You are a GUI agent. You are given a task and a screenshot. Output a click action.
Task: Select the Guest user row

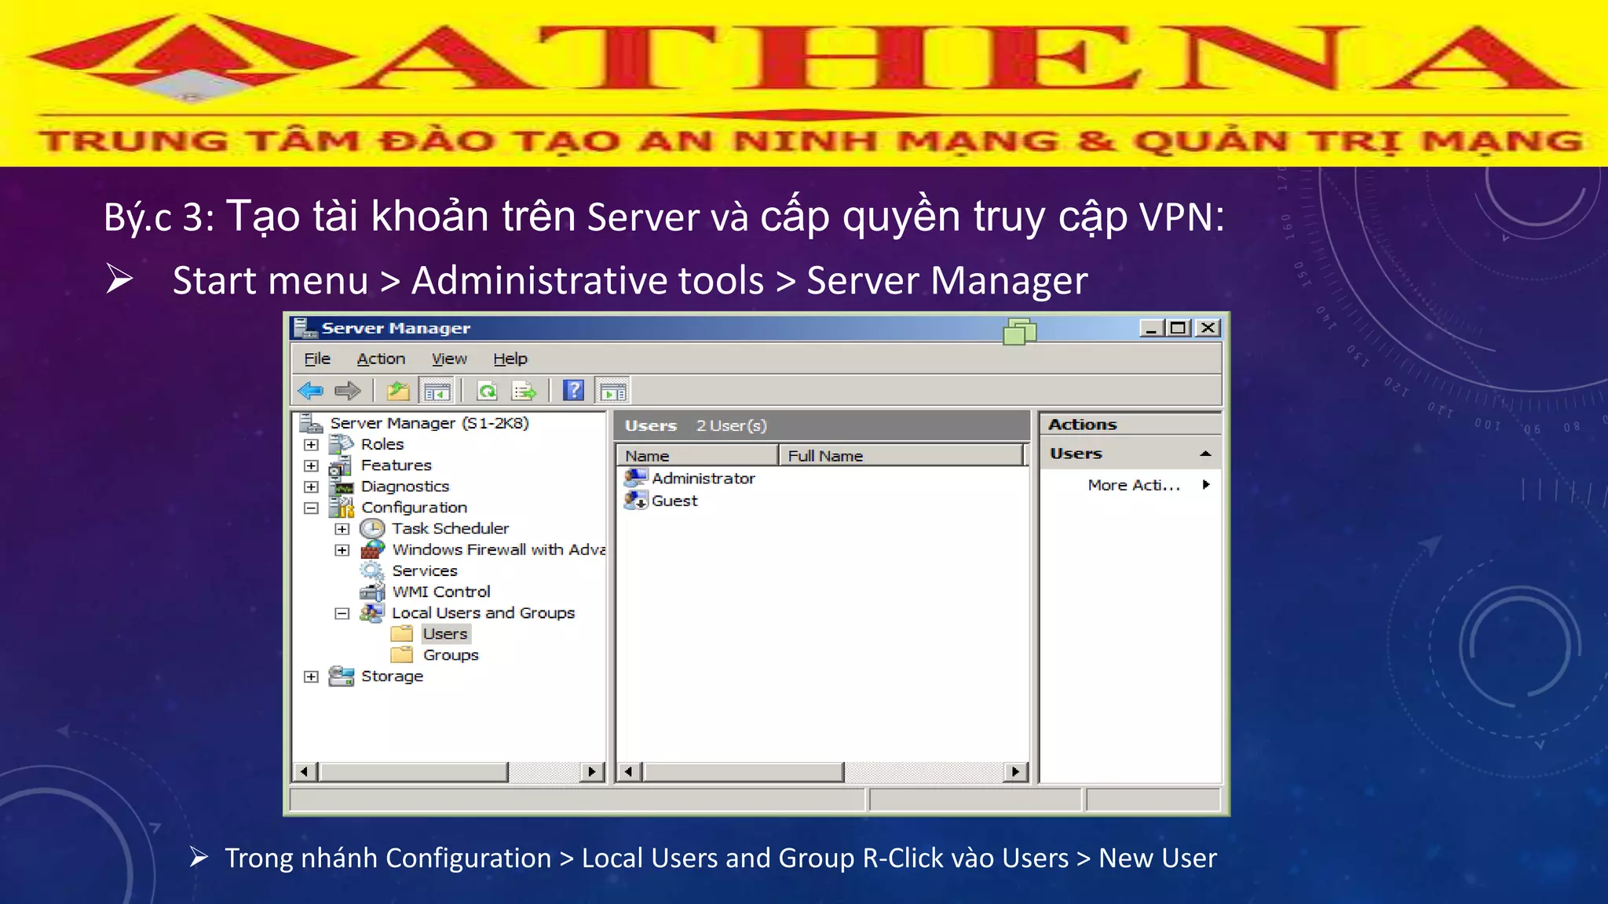[x=674, y=501]
